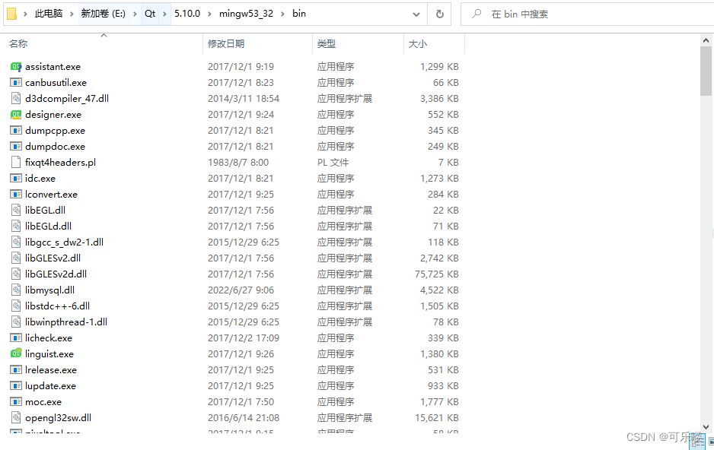
Task: Click the Qt Assistant icon beside assistant.exe
Action: [16, 67]
